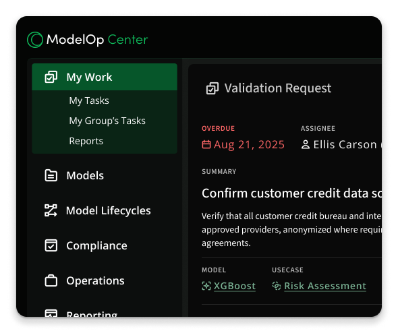Screen dimensions: 398x333
Task: Click the Validation Request header icon
Action: (x=212, y=88)
